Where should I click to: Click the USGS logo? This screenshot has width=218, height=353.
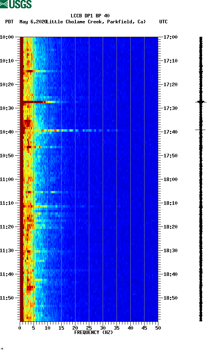click(16, 4)
